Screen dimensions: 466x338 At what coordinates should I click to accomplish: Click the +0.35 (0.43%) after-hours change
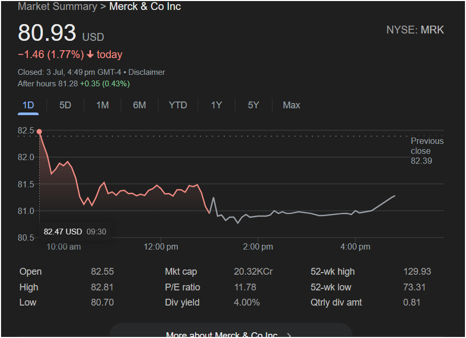[x=105, y=84]
